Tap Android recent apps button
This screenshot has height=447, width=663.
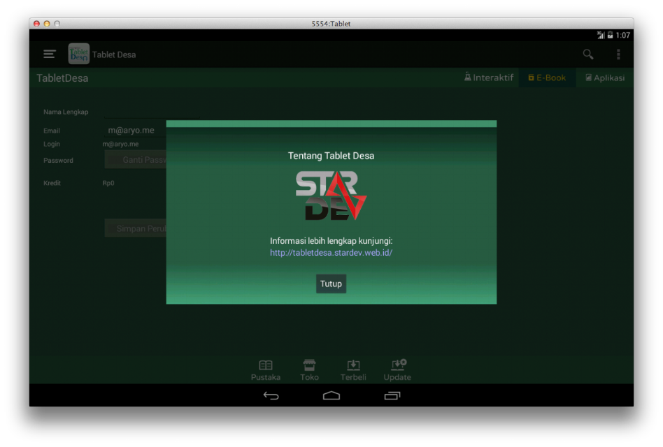point(392,395)
